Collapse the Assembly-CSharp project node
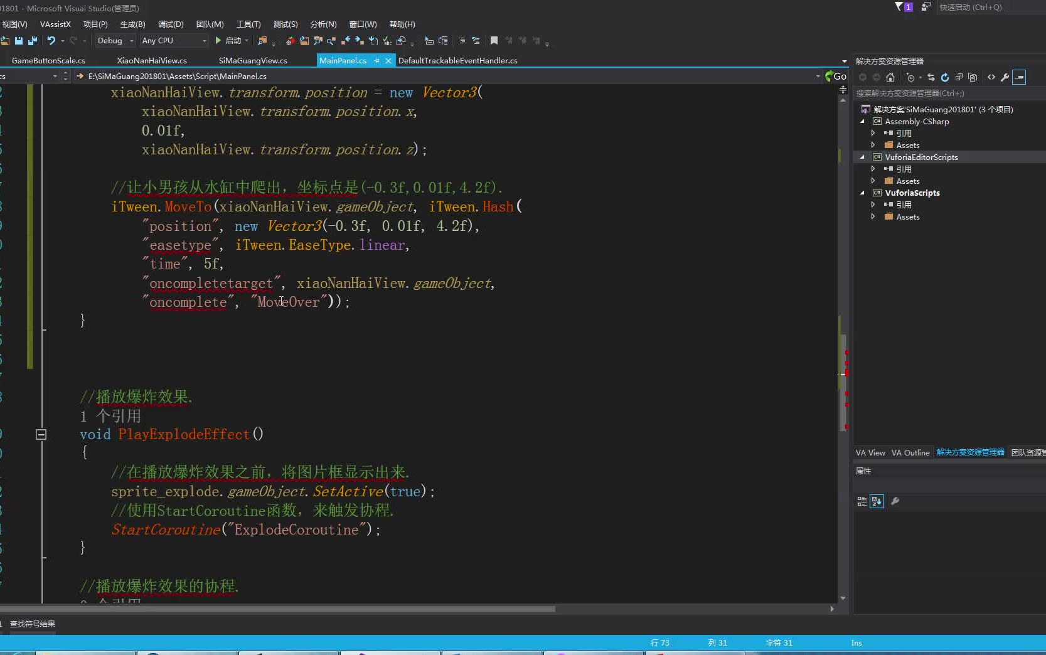The height and width of the screenshot is (655, 1046). point(862,122)
